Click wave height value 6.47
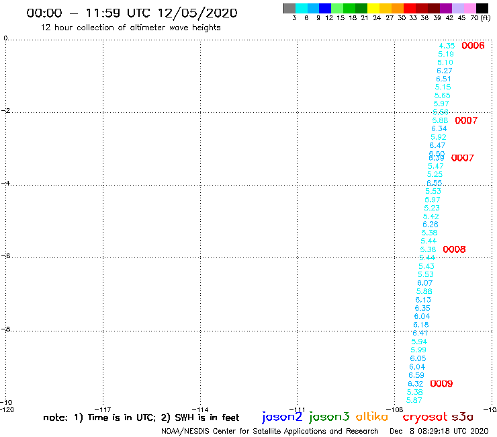This screenshot has width=497, height=437. [437, 145]
